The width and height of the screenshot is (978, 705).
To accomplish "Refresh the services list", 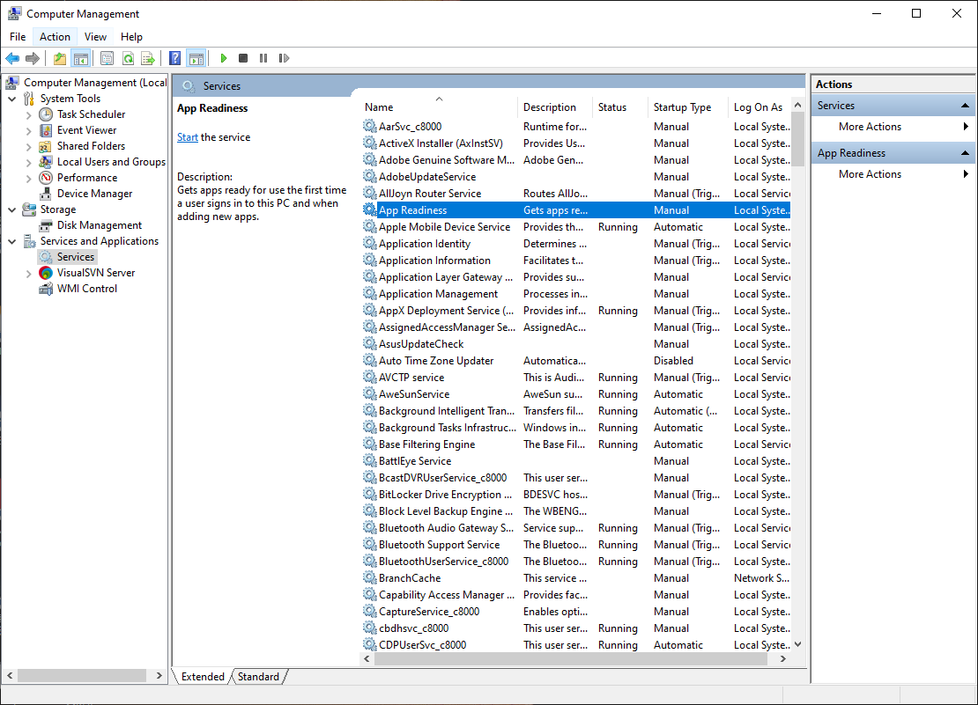I will pyautogui.click(x=128, y=58).
